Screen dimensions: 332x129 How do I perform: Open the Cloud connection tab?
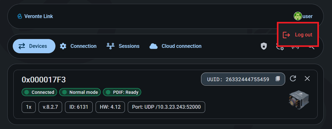point(176,46)
